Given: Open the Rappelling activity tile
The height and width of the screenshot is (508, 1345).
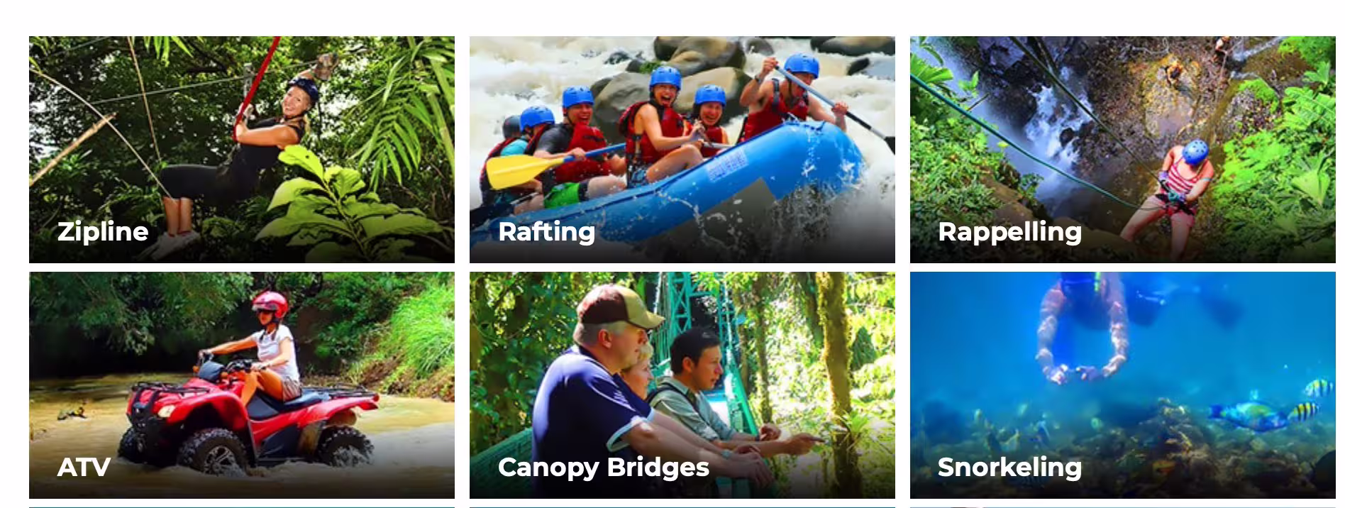Looking at the screenshot, I should click(1123, 150).
